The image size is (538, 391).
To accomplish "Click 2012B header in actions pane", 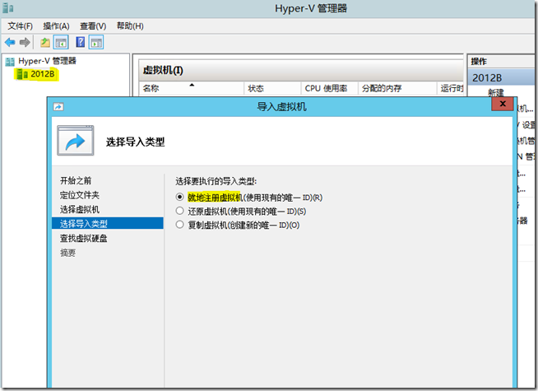I will (501, 78).
